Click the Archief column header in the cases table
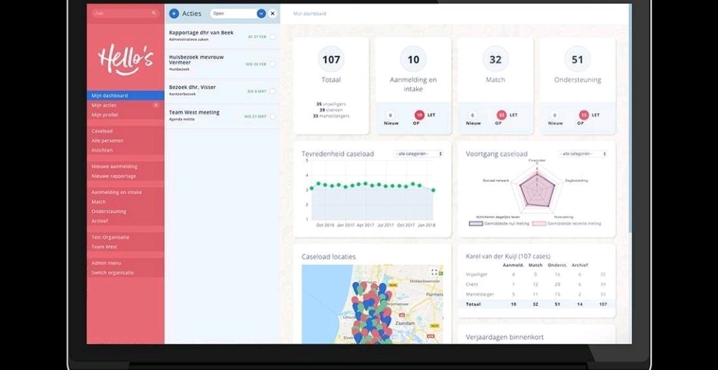The width and height of the screenshot is (718, 370). 580,265
